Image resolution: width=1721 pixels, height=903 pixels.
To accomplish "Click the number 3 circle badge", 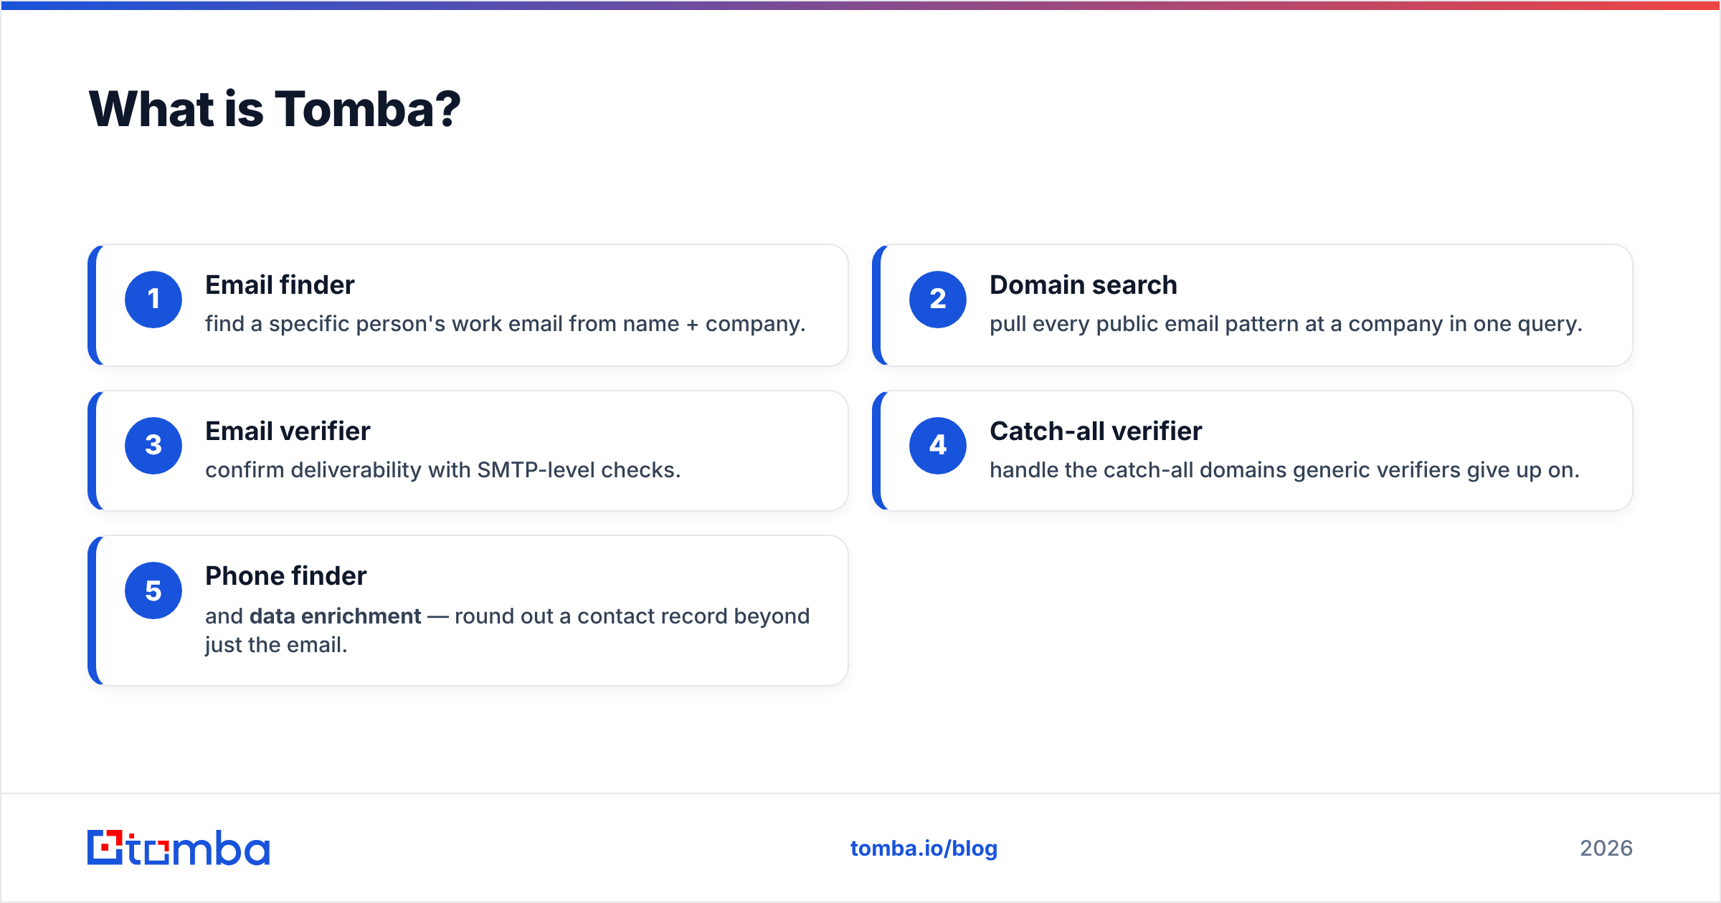I will click(153, 446).
